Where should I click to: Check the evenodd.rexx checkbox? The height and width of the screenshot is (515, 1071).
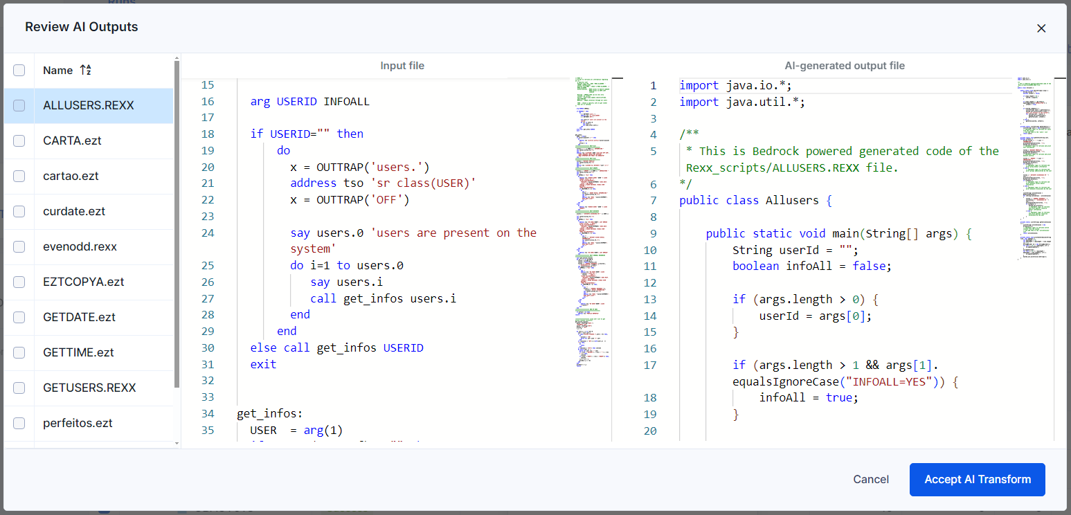pos(19,246)
